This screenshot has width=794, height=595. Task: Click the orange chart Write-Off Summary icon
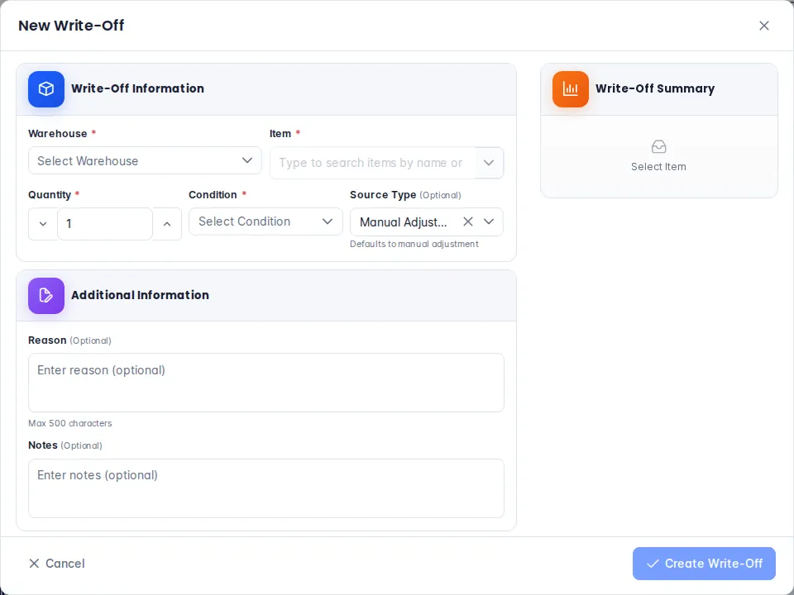[570, 89]
